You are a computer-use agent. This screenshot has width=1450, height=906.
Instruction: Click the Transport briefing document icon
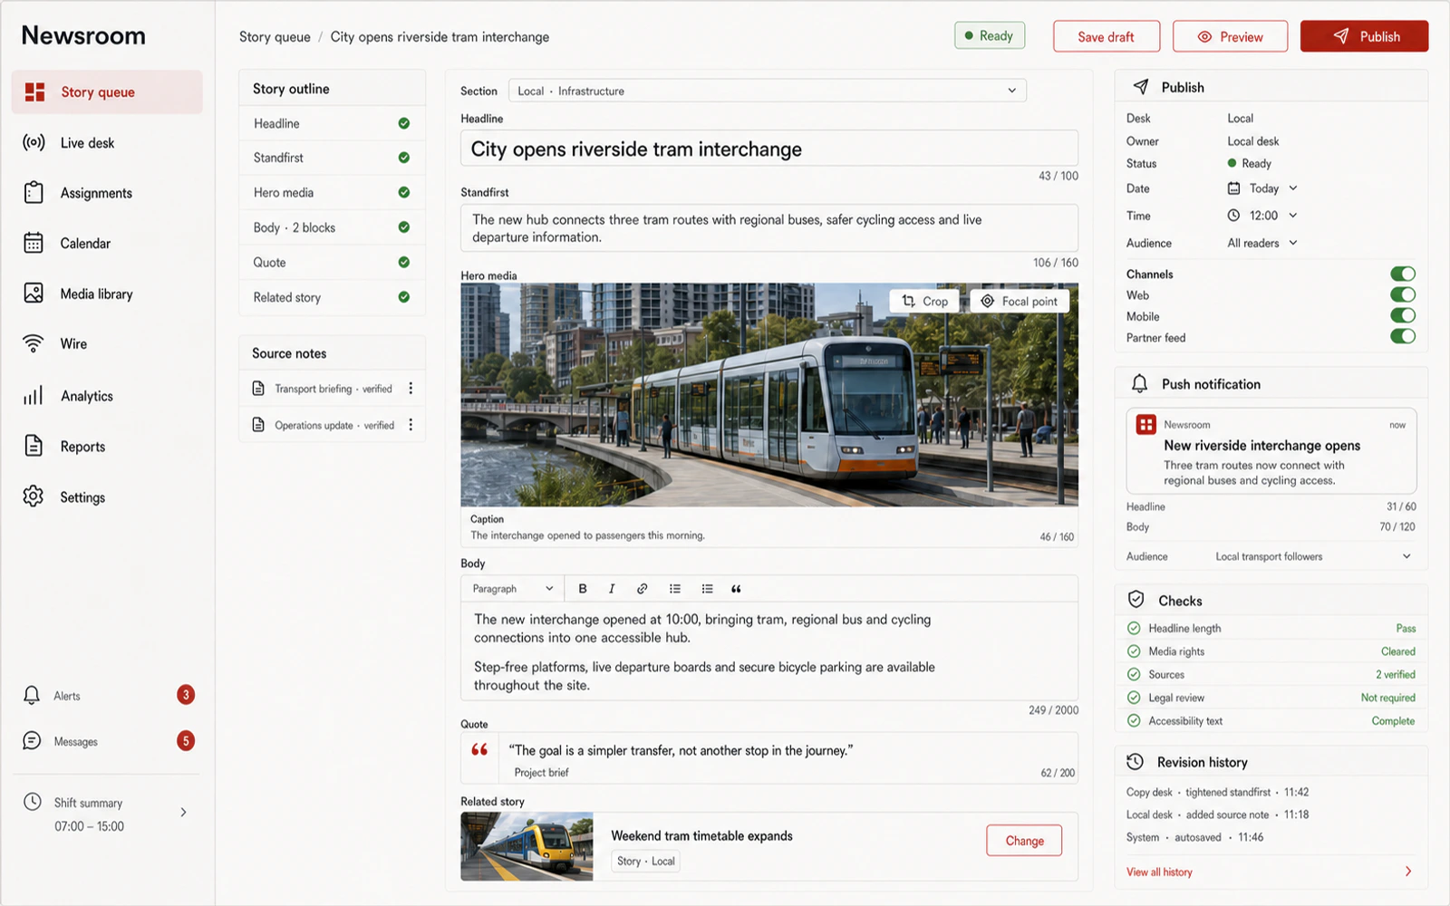[258, 388]
